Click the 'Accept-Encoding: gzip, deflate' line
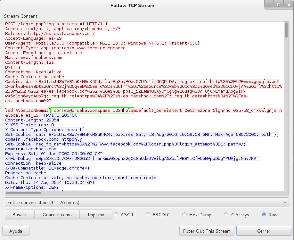The width and height of the screenshot is (294, 240). 44,53
